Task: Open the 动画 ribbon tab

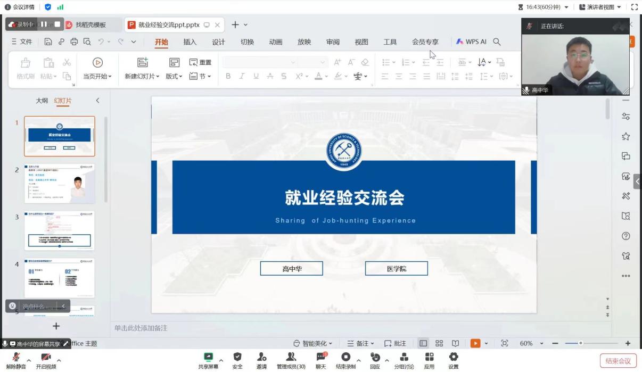Action: coord(275,42)
